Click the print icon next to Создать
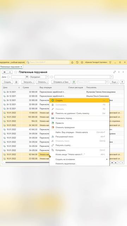Screen dimensions: 127x226 [x=16, y=82]
